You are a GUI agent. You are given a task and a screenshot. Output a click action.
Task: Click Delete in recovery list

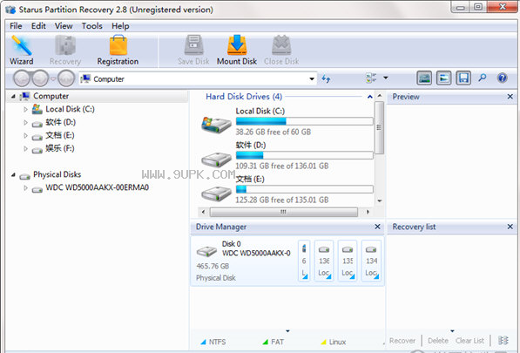[438, 341]
